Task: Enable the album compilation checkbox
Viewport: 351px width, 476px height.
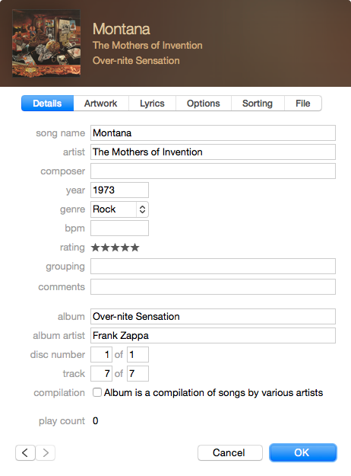Action: tap(97, 392)
